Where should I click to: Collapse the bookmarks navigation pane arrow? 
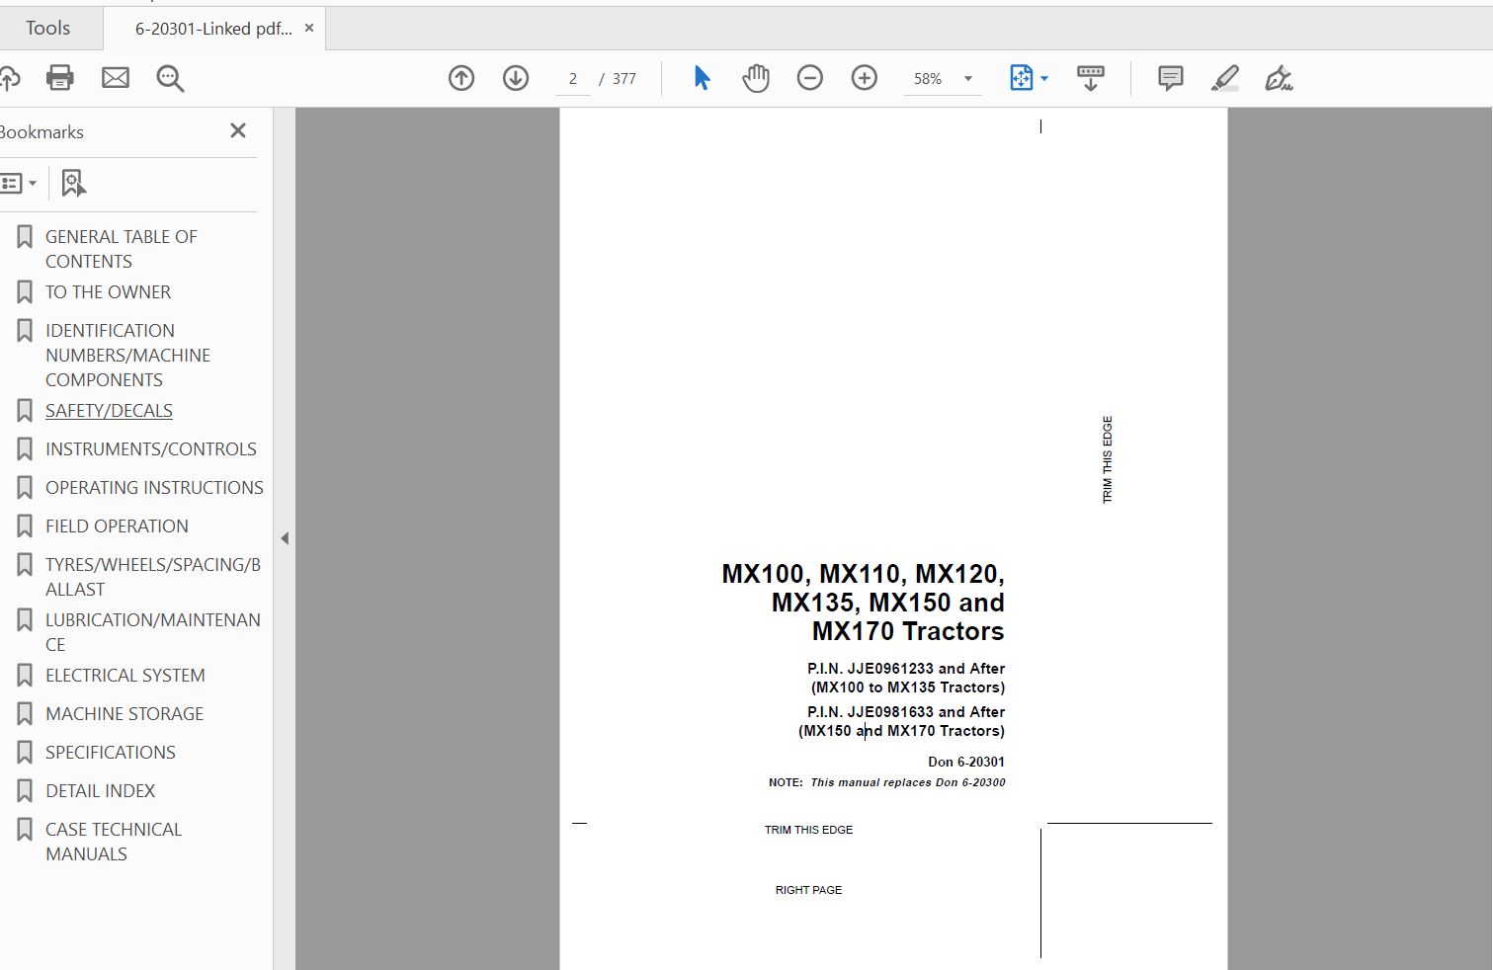(285, 538)
